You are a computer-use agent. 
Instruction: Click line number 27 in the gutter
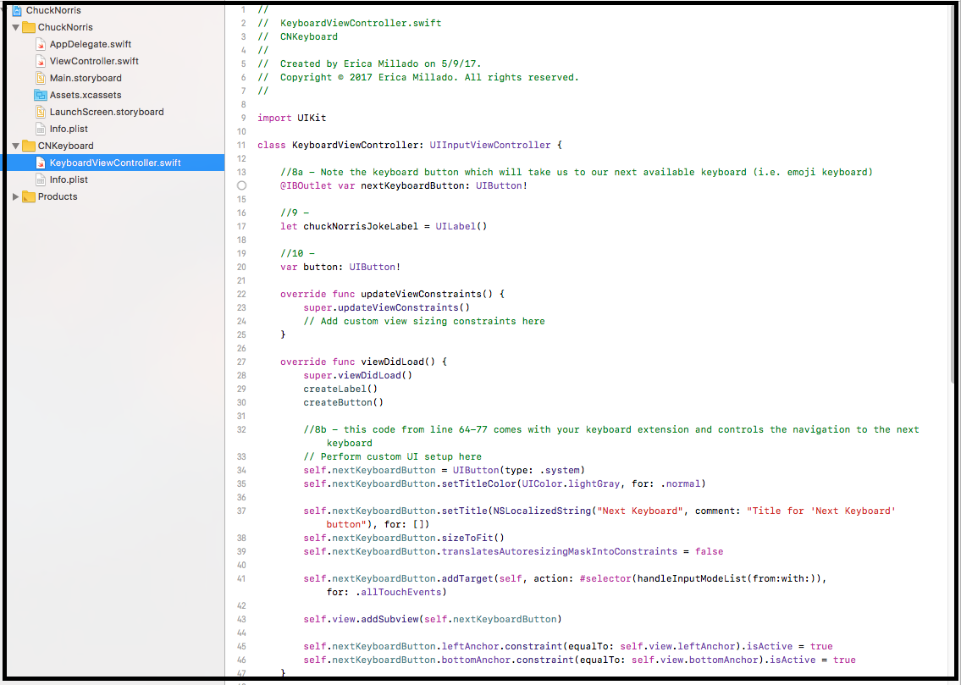pos(241,362)
